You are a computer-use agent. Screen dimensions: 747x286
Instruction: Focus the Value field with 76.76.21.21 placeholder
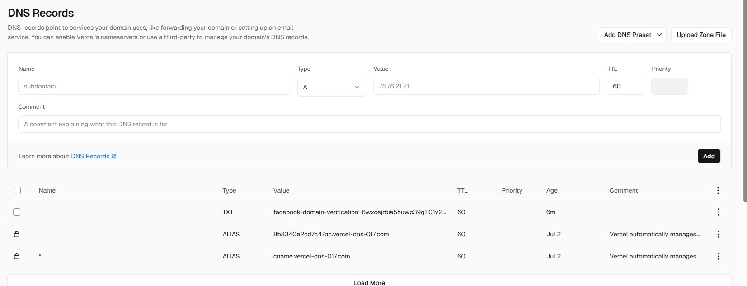[x=486, y=86]
